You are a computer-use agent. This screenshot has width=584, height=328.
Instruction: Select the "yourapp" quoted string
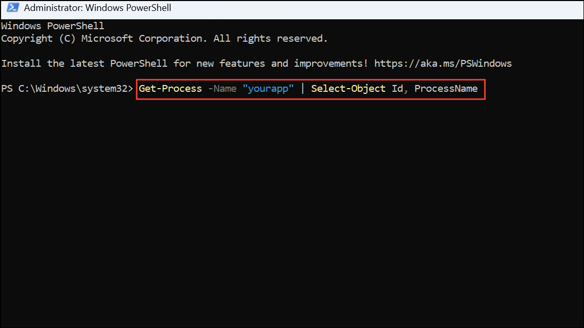[268, 88]
